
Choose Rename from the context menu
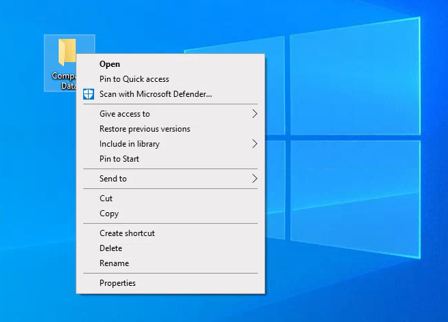(114, 263)
